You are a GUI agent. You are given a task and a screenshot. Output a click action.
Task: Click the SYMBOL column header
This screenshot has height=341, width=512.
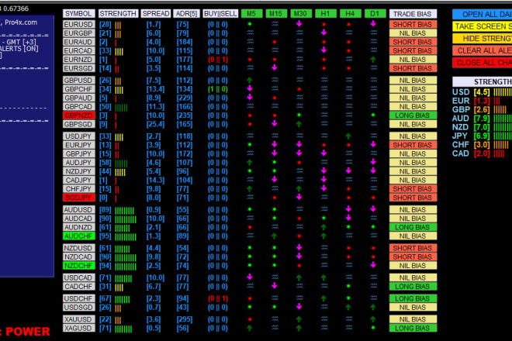pos(78,14)
